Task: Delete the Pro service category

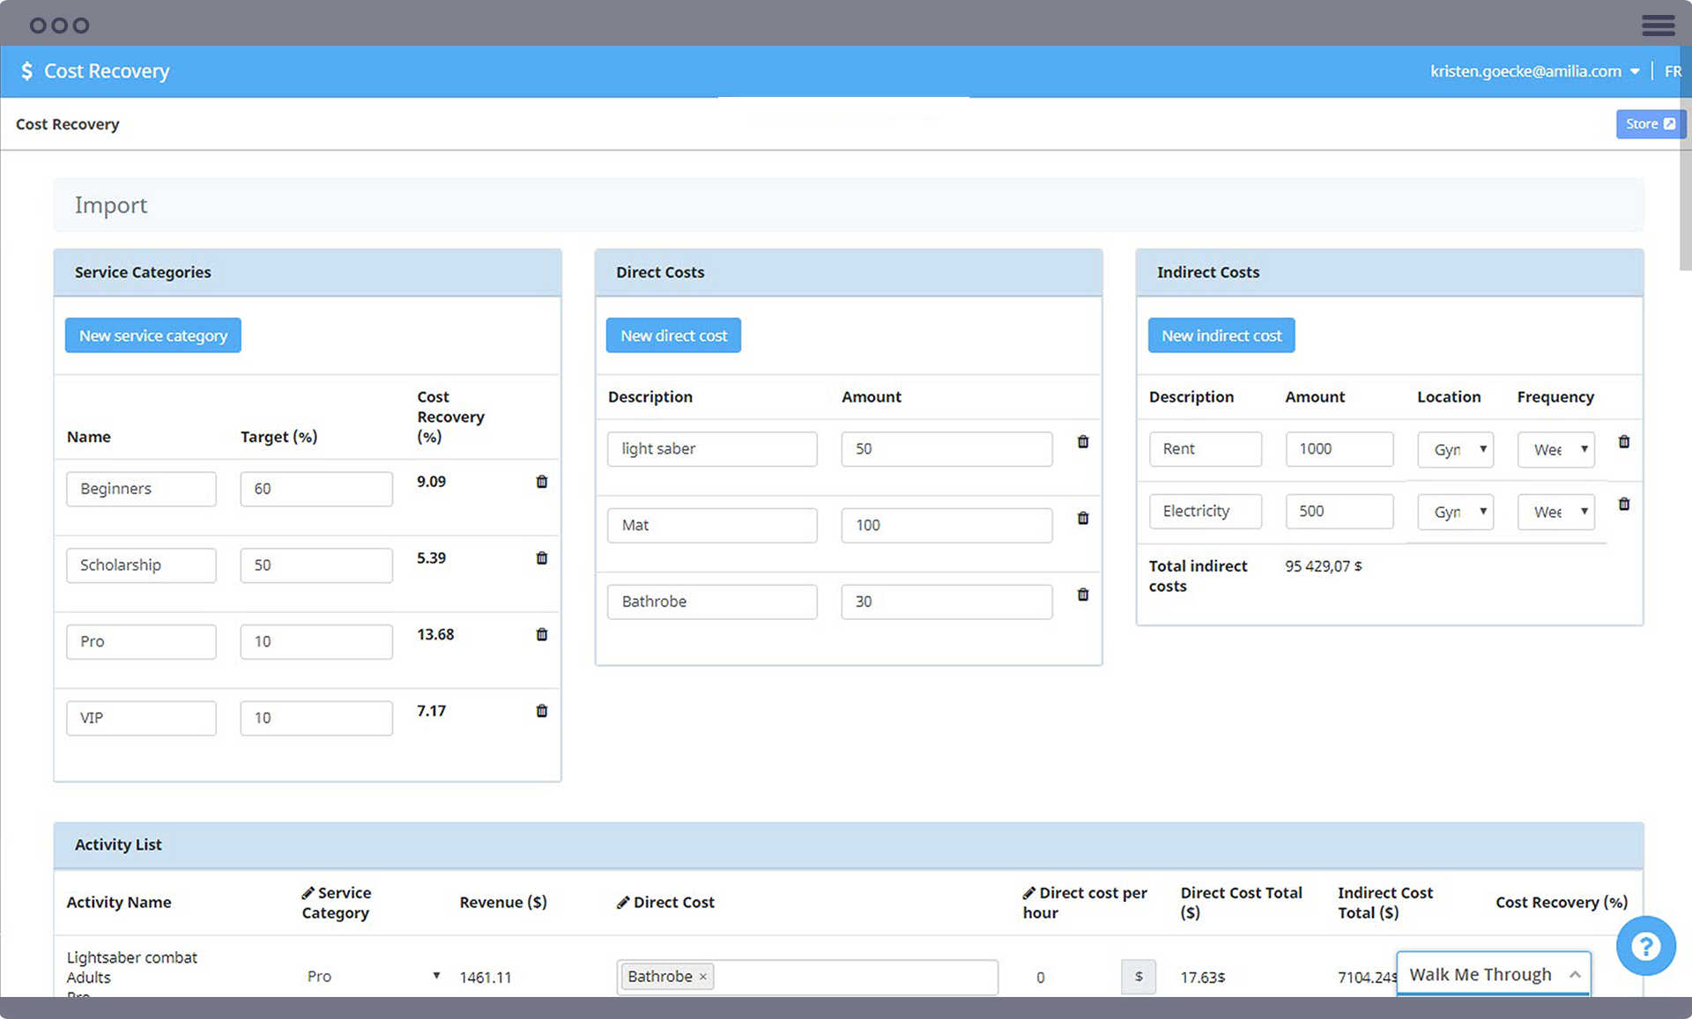Action: [x=542, y=635]
